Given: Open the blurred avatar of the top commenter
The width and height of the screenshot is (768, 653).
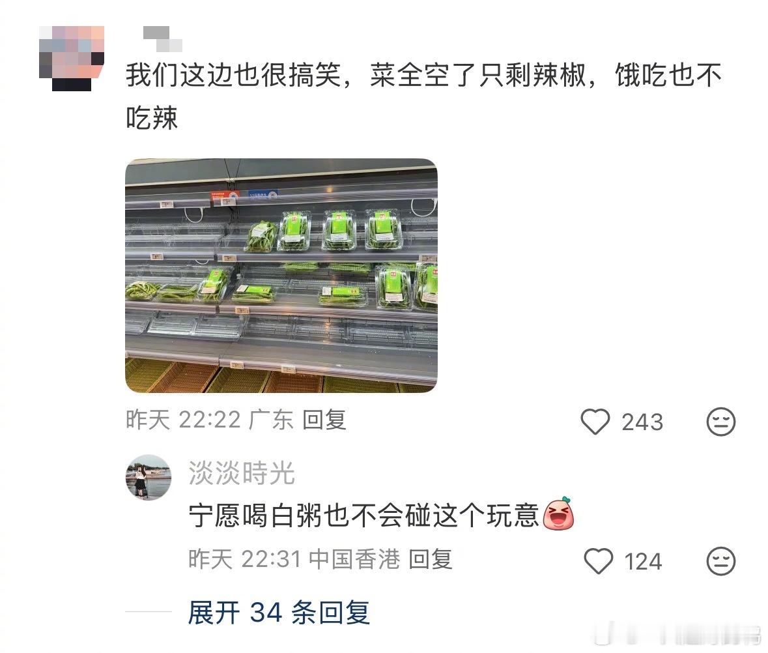Looking at the screenshot, I should pyautogui.click(x=72, y=58).
